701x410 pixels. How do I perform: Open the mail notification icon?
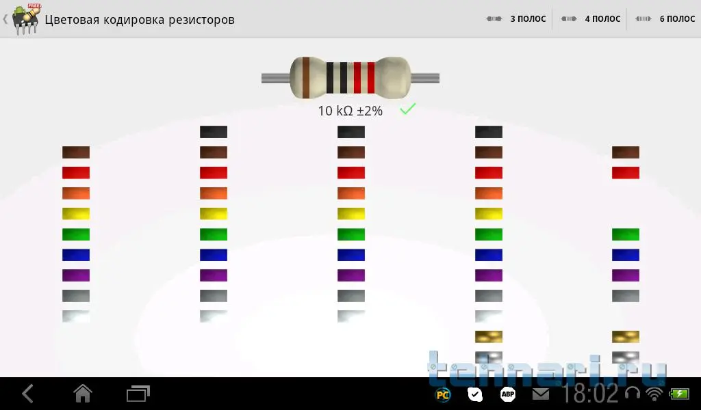tap(541, 394)
